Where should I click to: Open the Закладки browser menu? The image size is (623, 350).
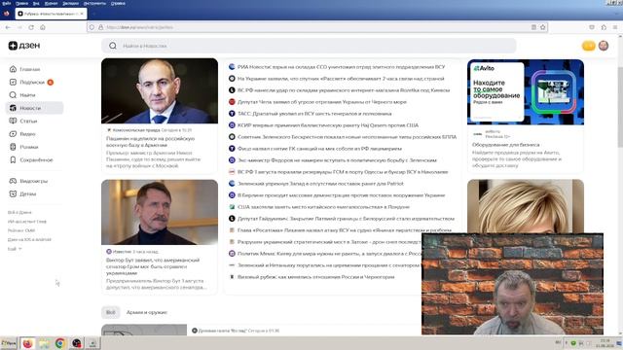[x=70, y=3]
